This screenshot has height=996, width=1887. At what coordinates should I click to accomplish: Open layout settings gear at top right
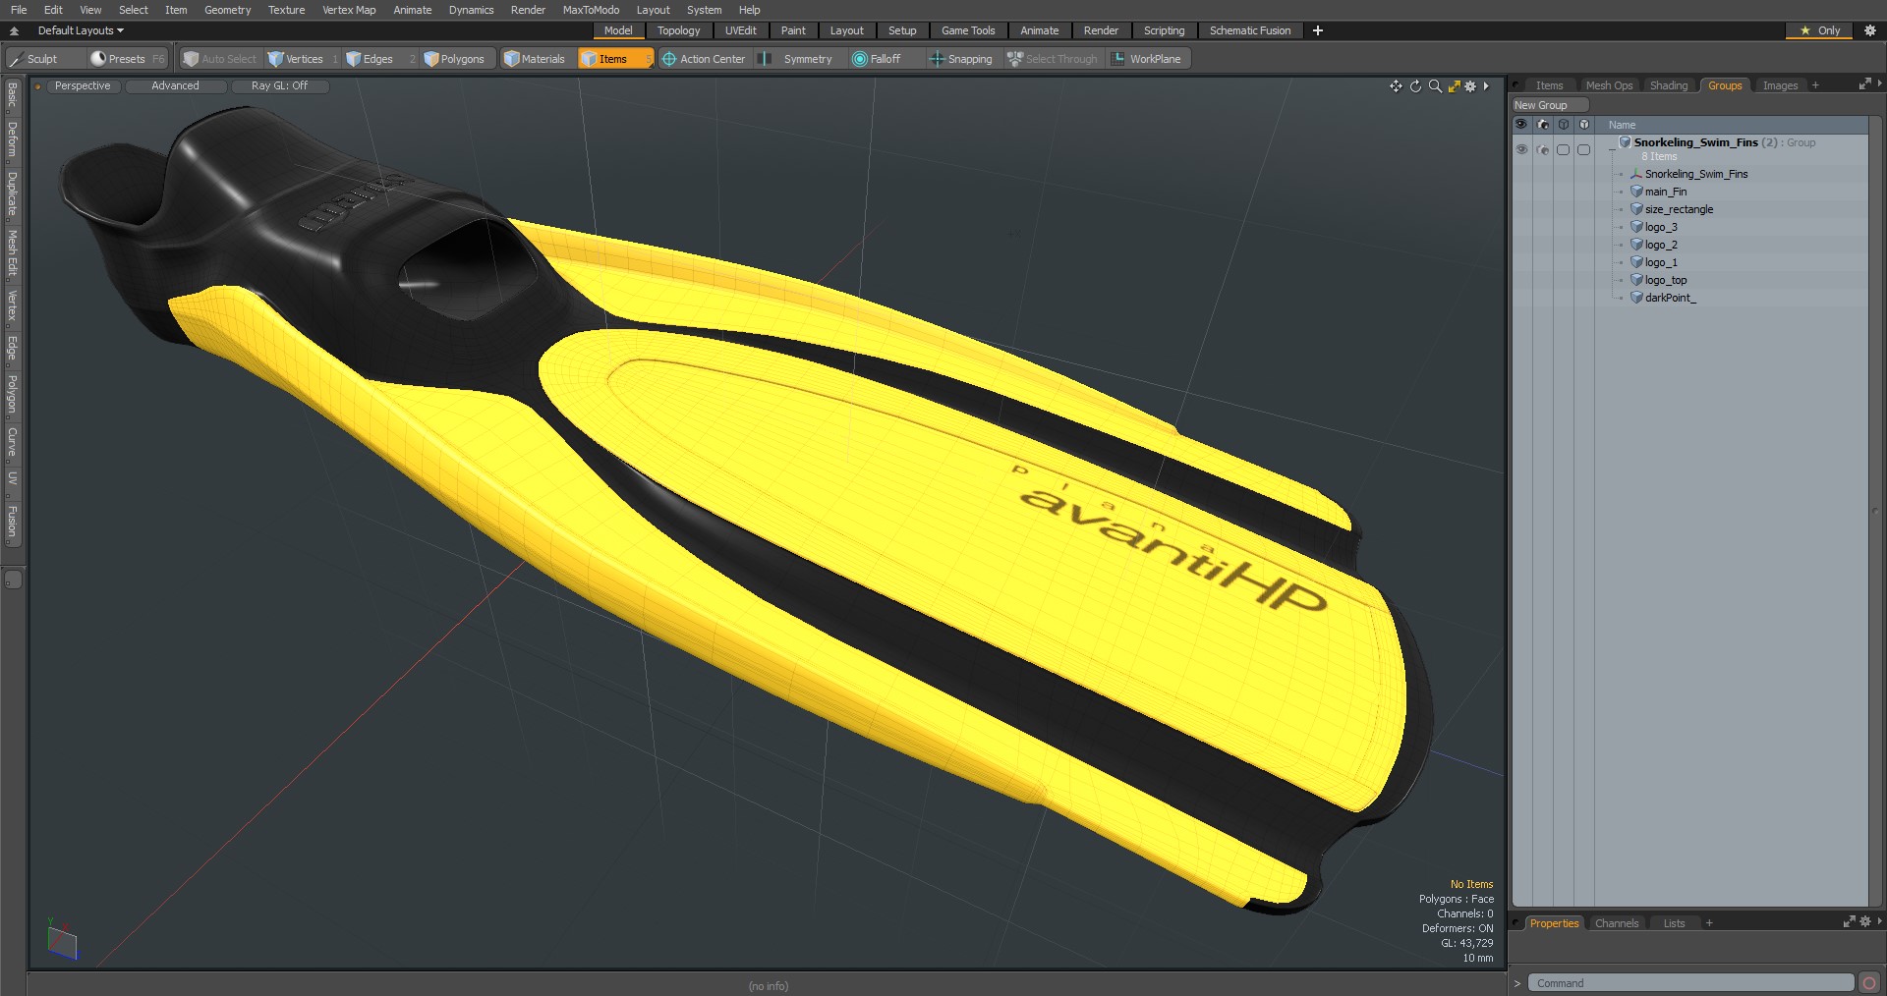pyautogui.click(x=1870, y=30)
